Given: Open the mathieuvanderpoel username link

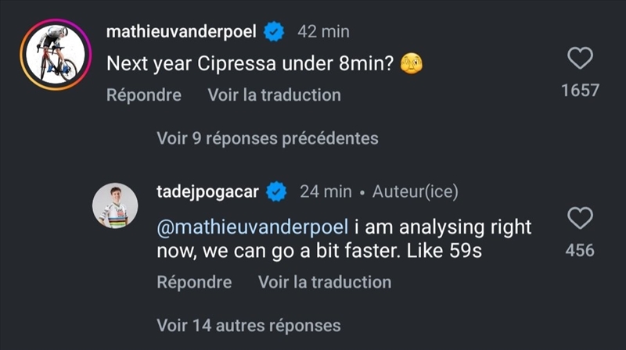Looking at the screenshot, I should point(182,32).
